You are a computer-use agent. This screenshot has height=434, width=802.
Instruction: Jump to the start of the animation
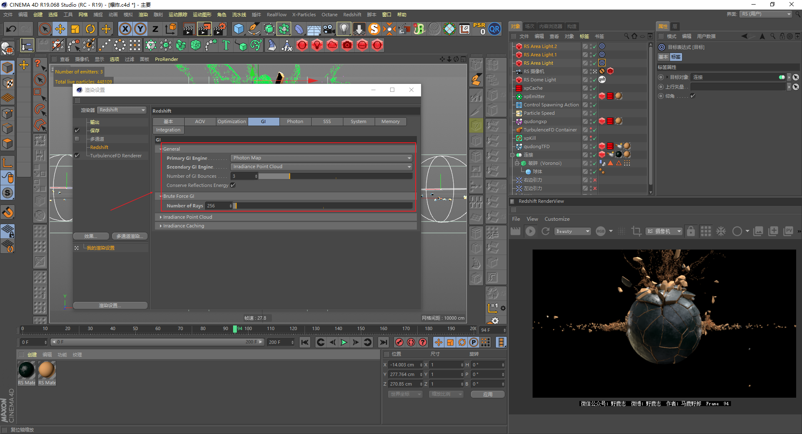(305, 342)
